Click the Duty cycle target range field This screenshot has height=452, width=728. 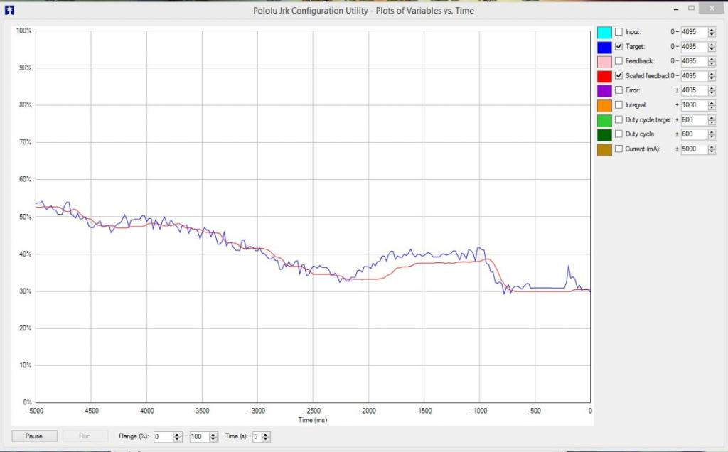tap(694, 119)
